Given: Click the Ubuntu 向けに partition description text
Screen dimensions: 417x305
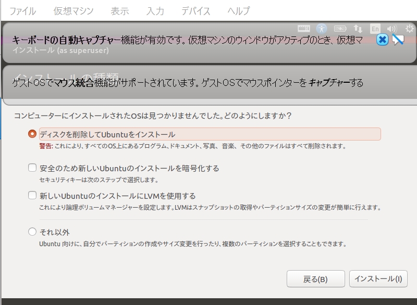Looking at the screenshot, I should coord(193,244).
